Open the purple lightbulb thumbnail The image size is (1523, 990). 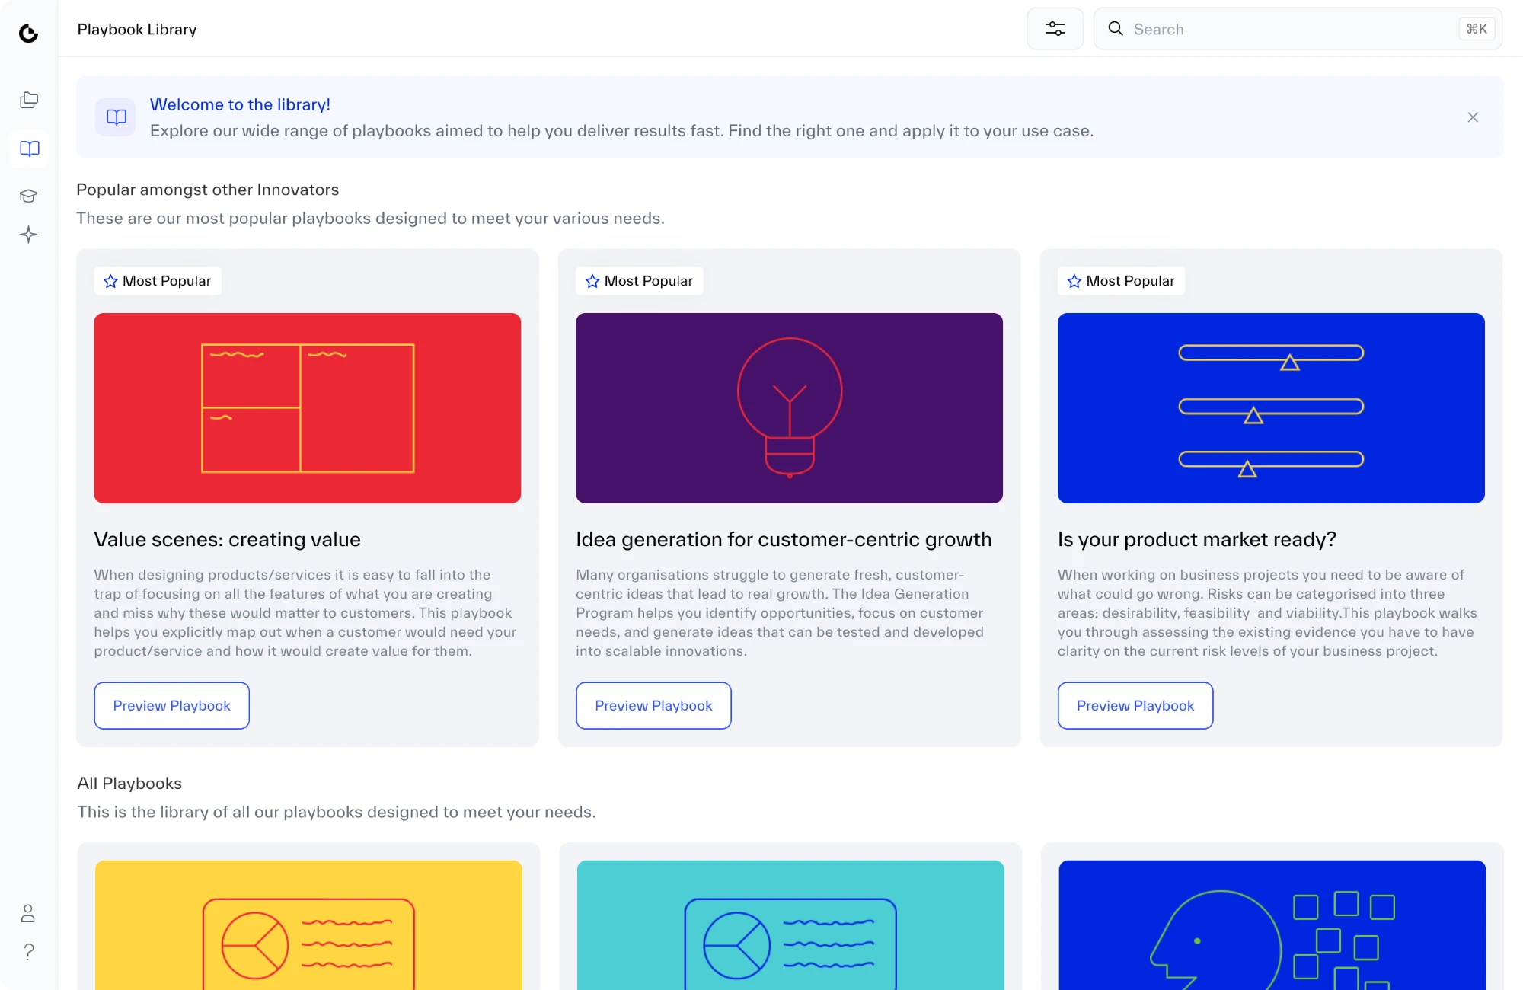click(x=789, y=408)
